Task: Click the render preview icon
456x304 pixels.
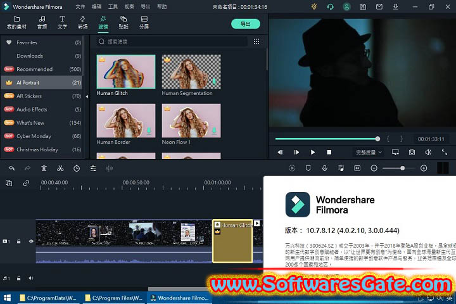Action: 292,168
